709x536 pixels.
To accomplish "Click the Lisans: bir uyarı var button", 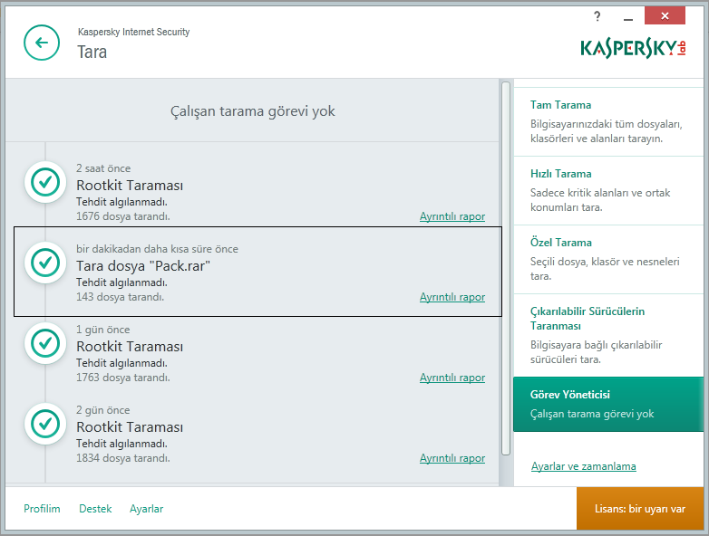I will (x=640, y=509).
